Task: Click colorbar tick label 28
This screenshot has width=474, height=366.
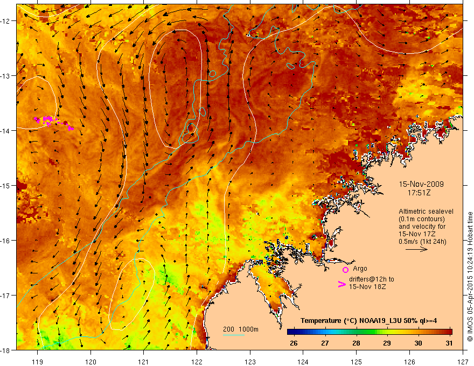Action: click(356, 343)
